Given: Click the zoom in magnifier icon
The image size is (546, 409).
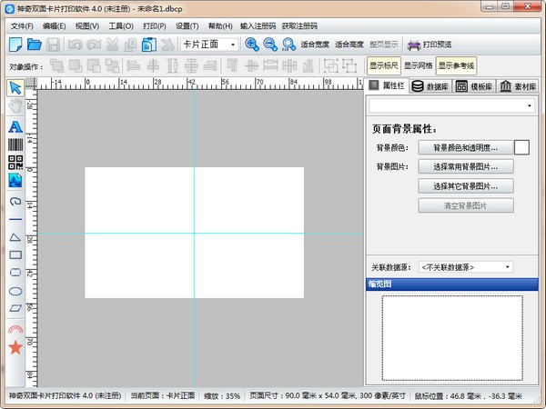Looking at the screenshot, I should coord(252,44).
